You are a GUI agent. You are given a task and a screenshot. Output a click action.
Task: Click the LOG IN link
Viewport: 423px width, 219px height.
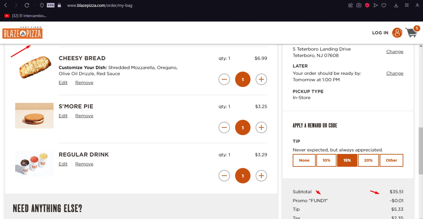pyautogui.click(x=380, y=33)
